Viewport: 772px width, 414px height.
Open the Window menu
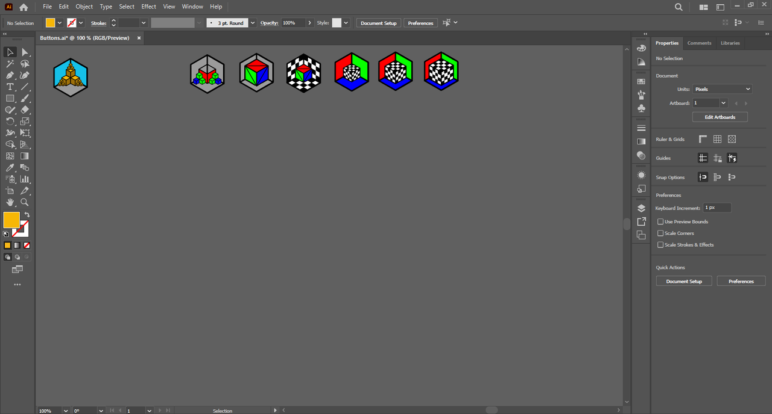(x=192, y=7)
